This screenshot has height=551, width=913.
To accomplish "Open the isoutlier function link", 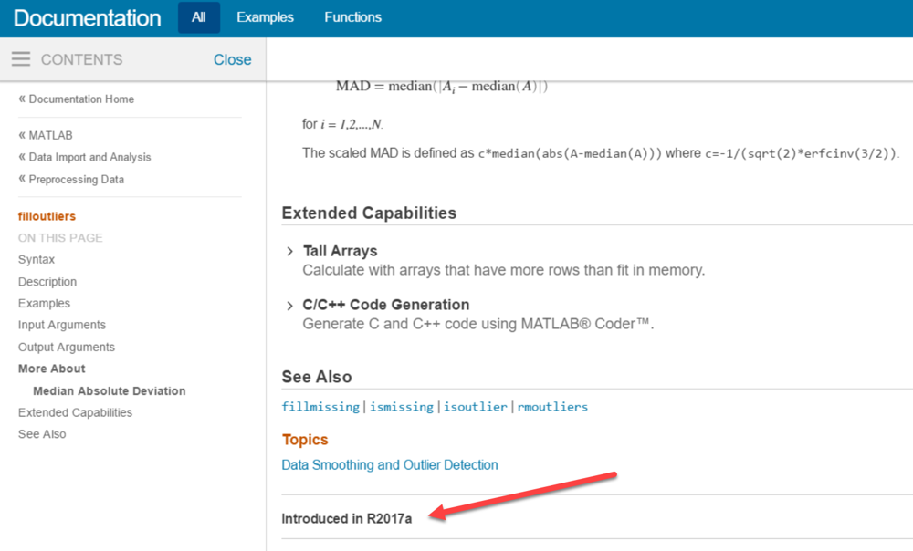I will [x=475, y=407].
